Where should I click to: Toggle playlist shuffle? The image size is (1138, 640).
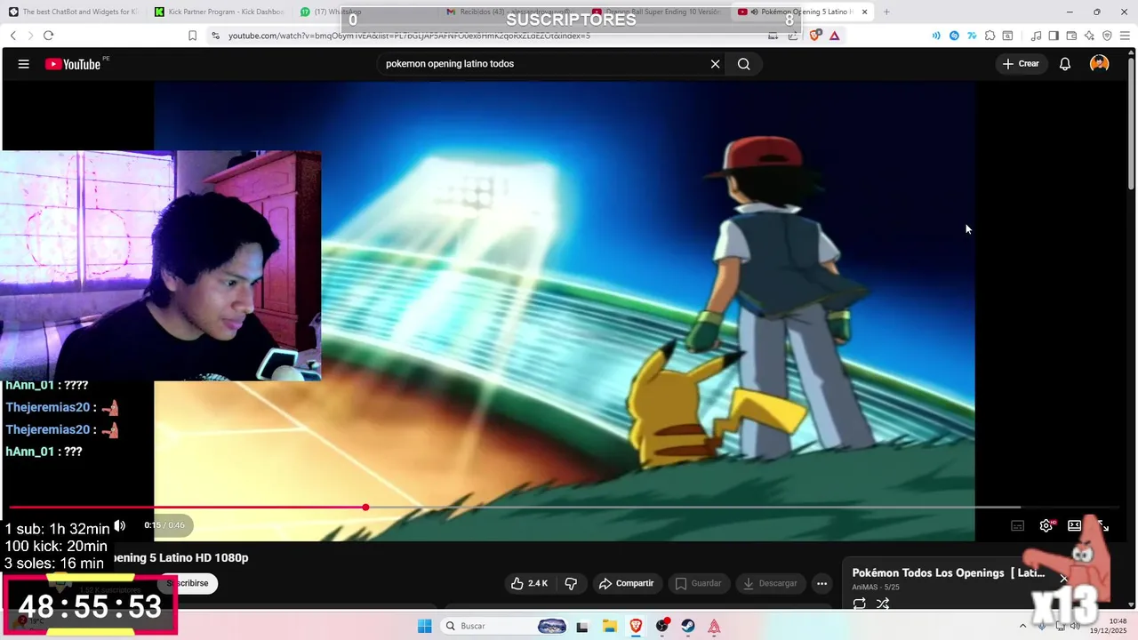click(883, 604)
